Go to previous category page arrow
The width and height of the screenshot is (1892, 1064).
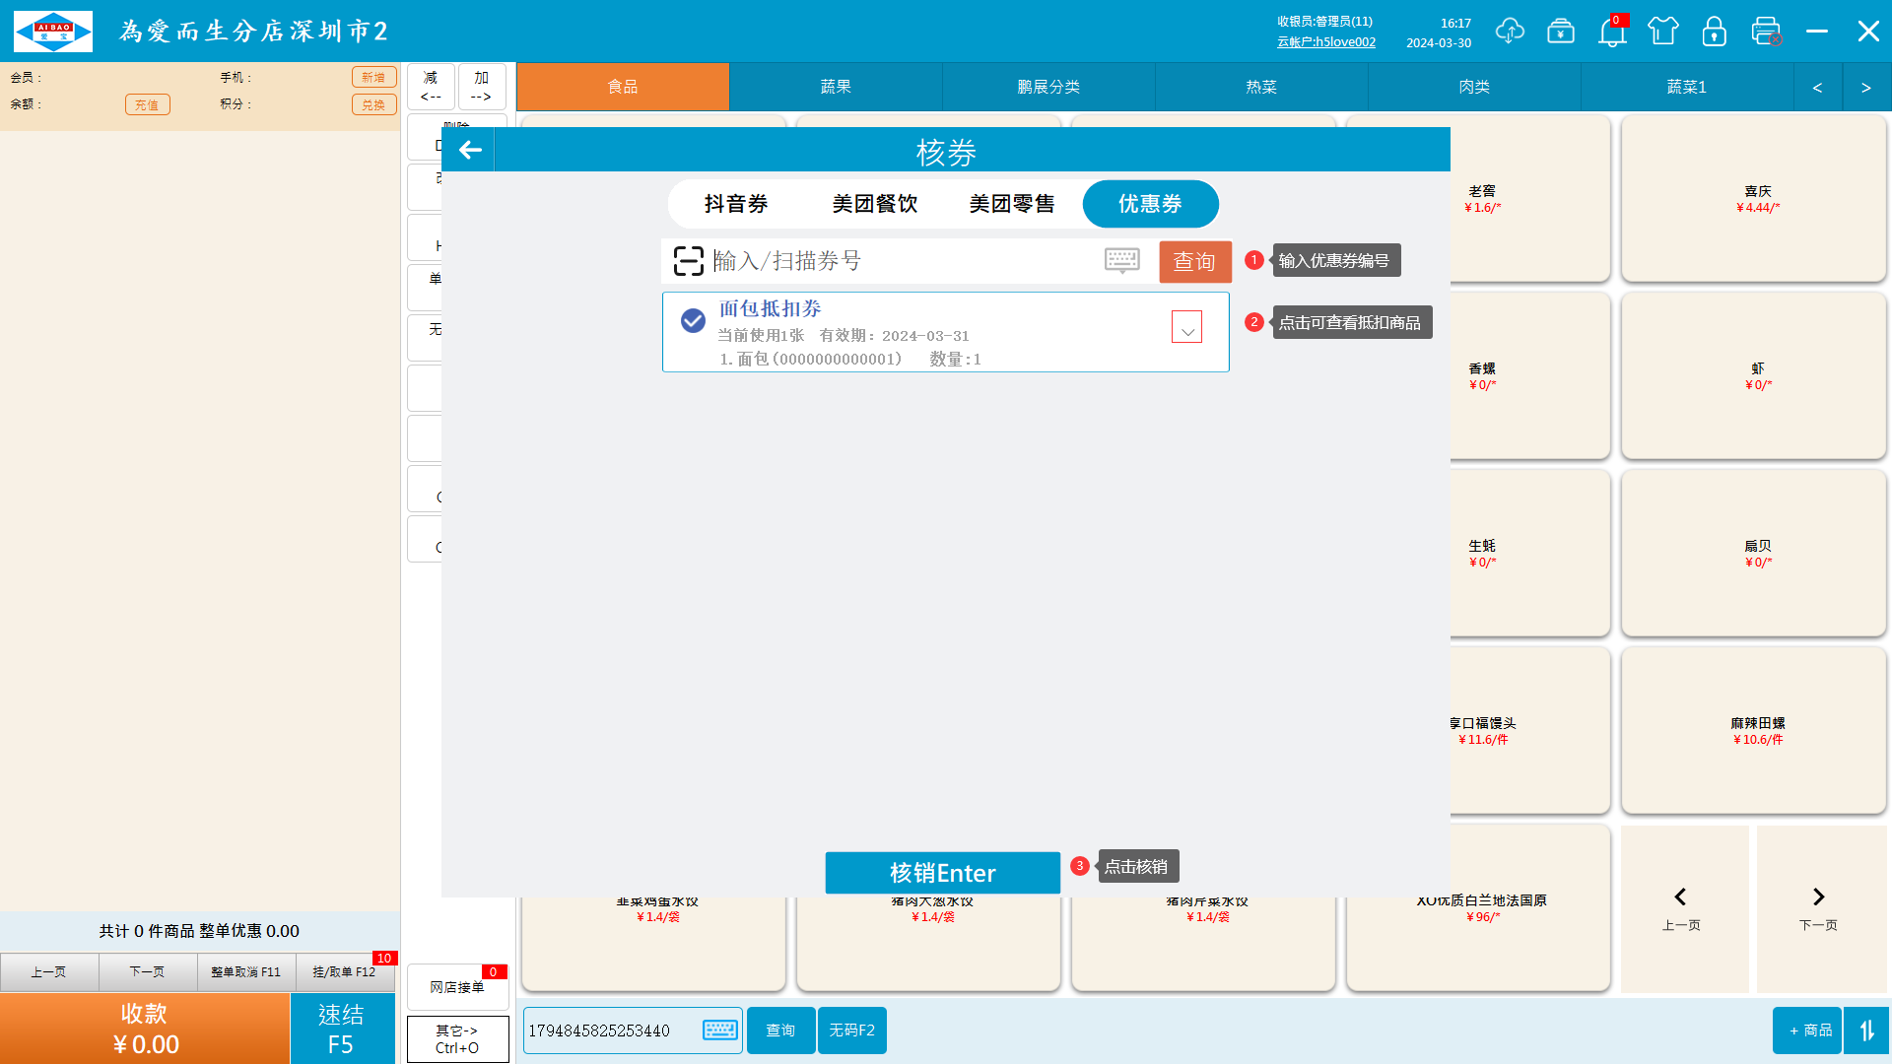click(1818, 87)
